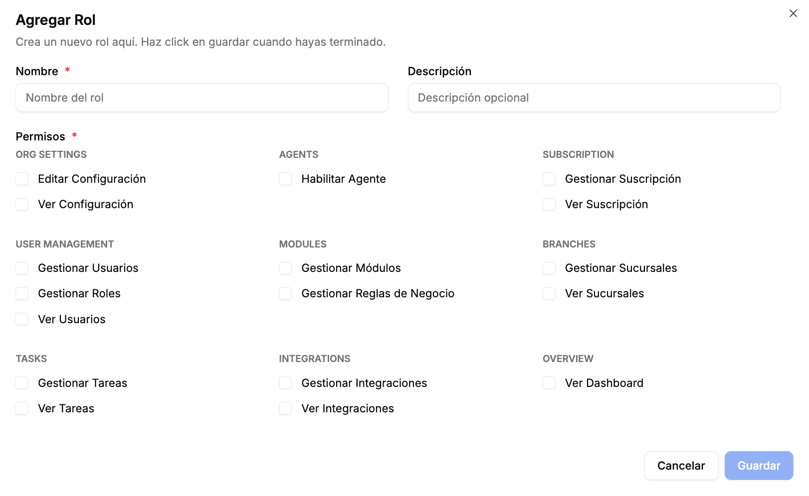This screenshot has height=496, width=809.
Task: Enable Gestionar Usuarios permission
Action: pos(22,268)
